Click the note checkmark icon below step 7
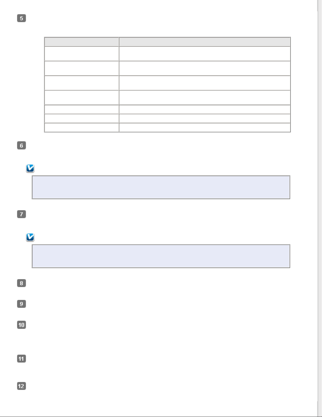322x417 pixels. (30, 237)
